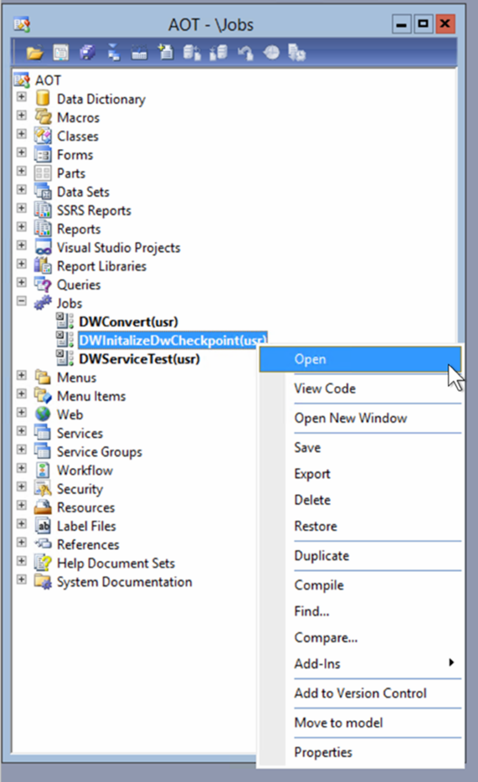Click the undo arrow toolbar icon
This screenshot has height=782, width=478.
click(x=245, y=54)
